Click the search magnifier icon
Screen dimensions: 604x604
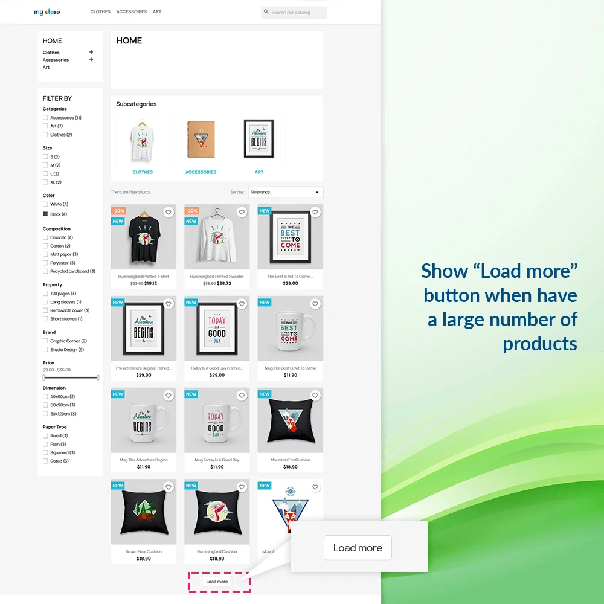pos(266,12)
